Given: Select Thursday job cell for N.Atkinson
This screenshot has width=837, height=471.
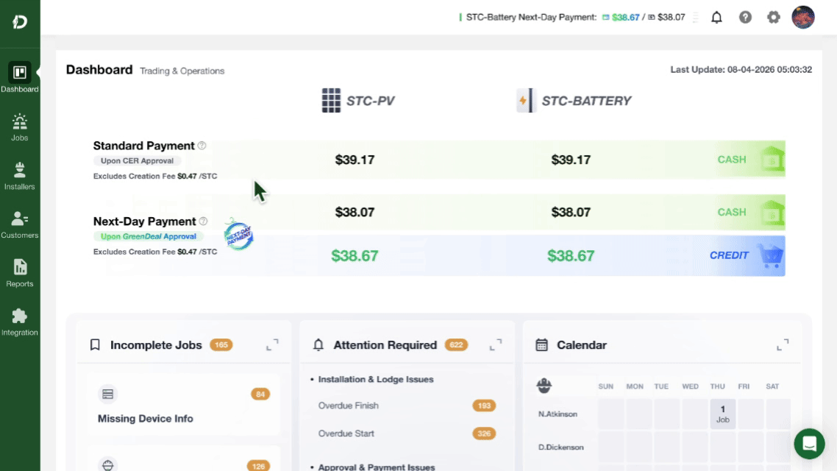Looking at the screenshot, I should pos(722,414).
